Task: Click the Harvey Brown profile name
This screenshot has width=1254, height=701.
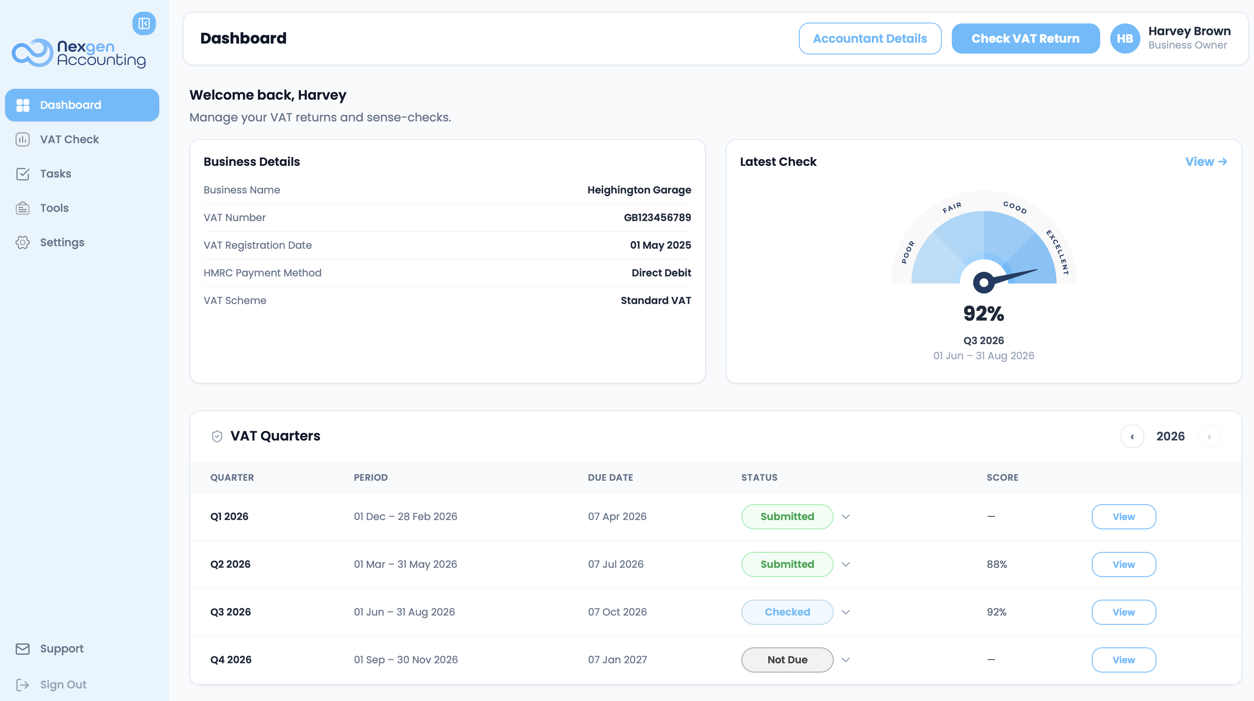Action: (1189, 31)
